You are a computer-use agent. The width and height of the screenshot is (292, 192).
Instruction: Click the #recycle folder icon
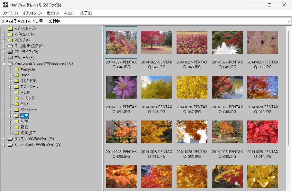[17, 69]
